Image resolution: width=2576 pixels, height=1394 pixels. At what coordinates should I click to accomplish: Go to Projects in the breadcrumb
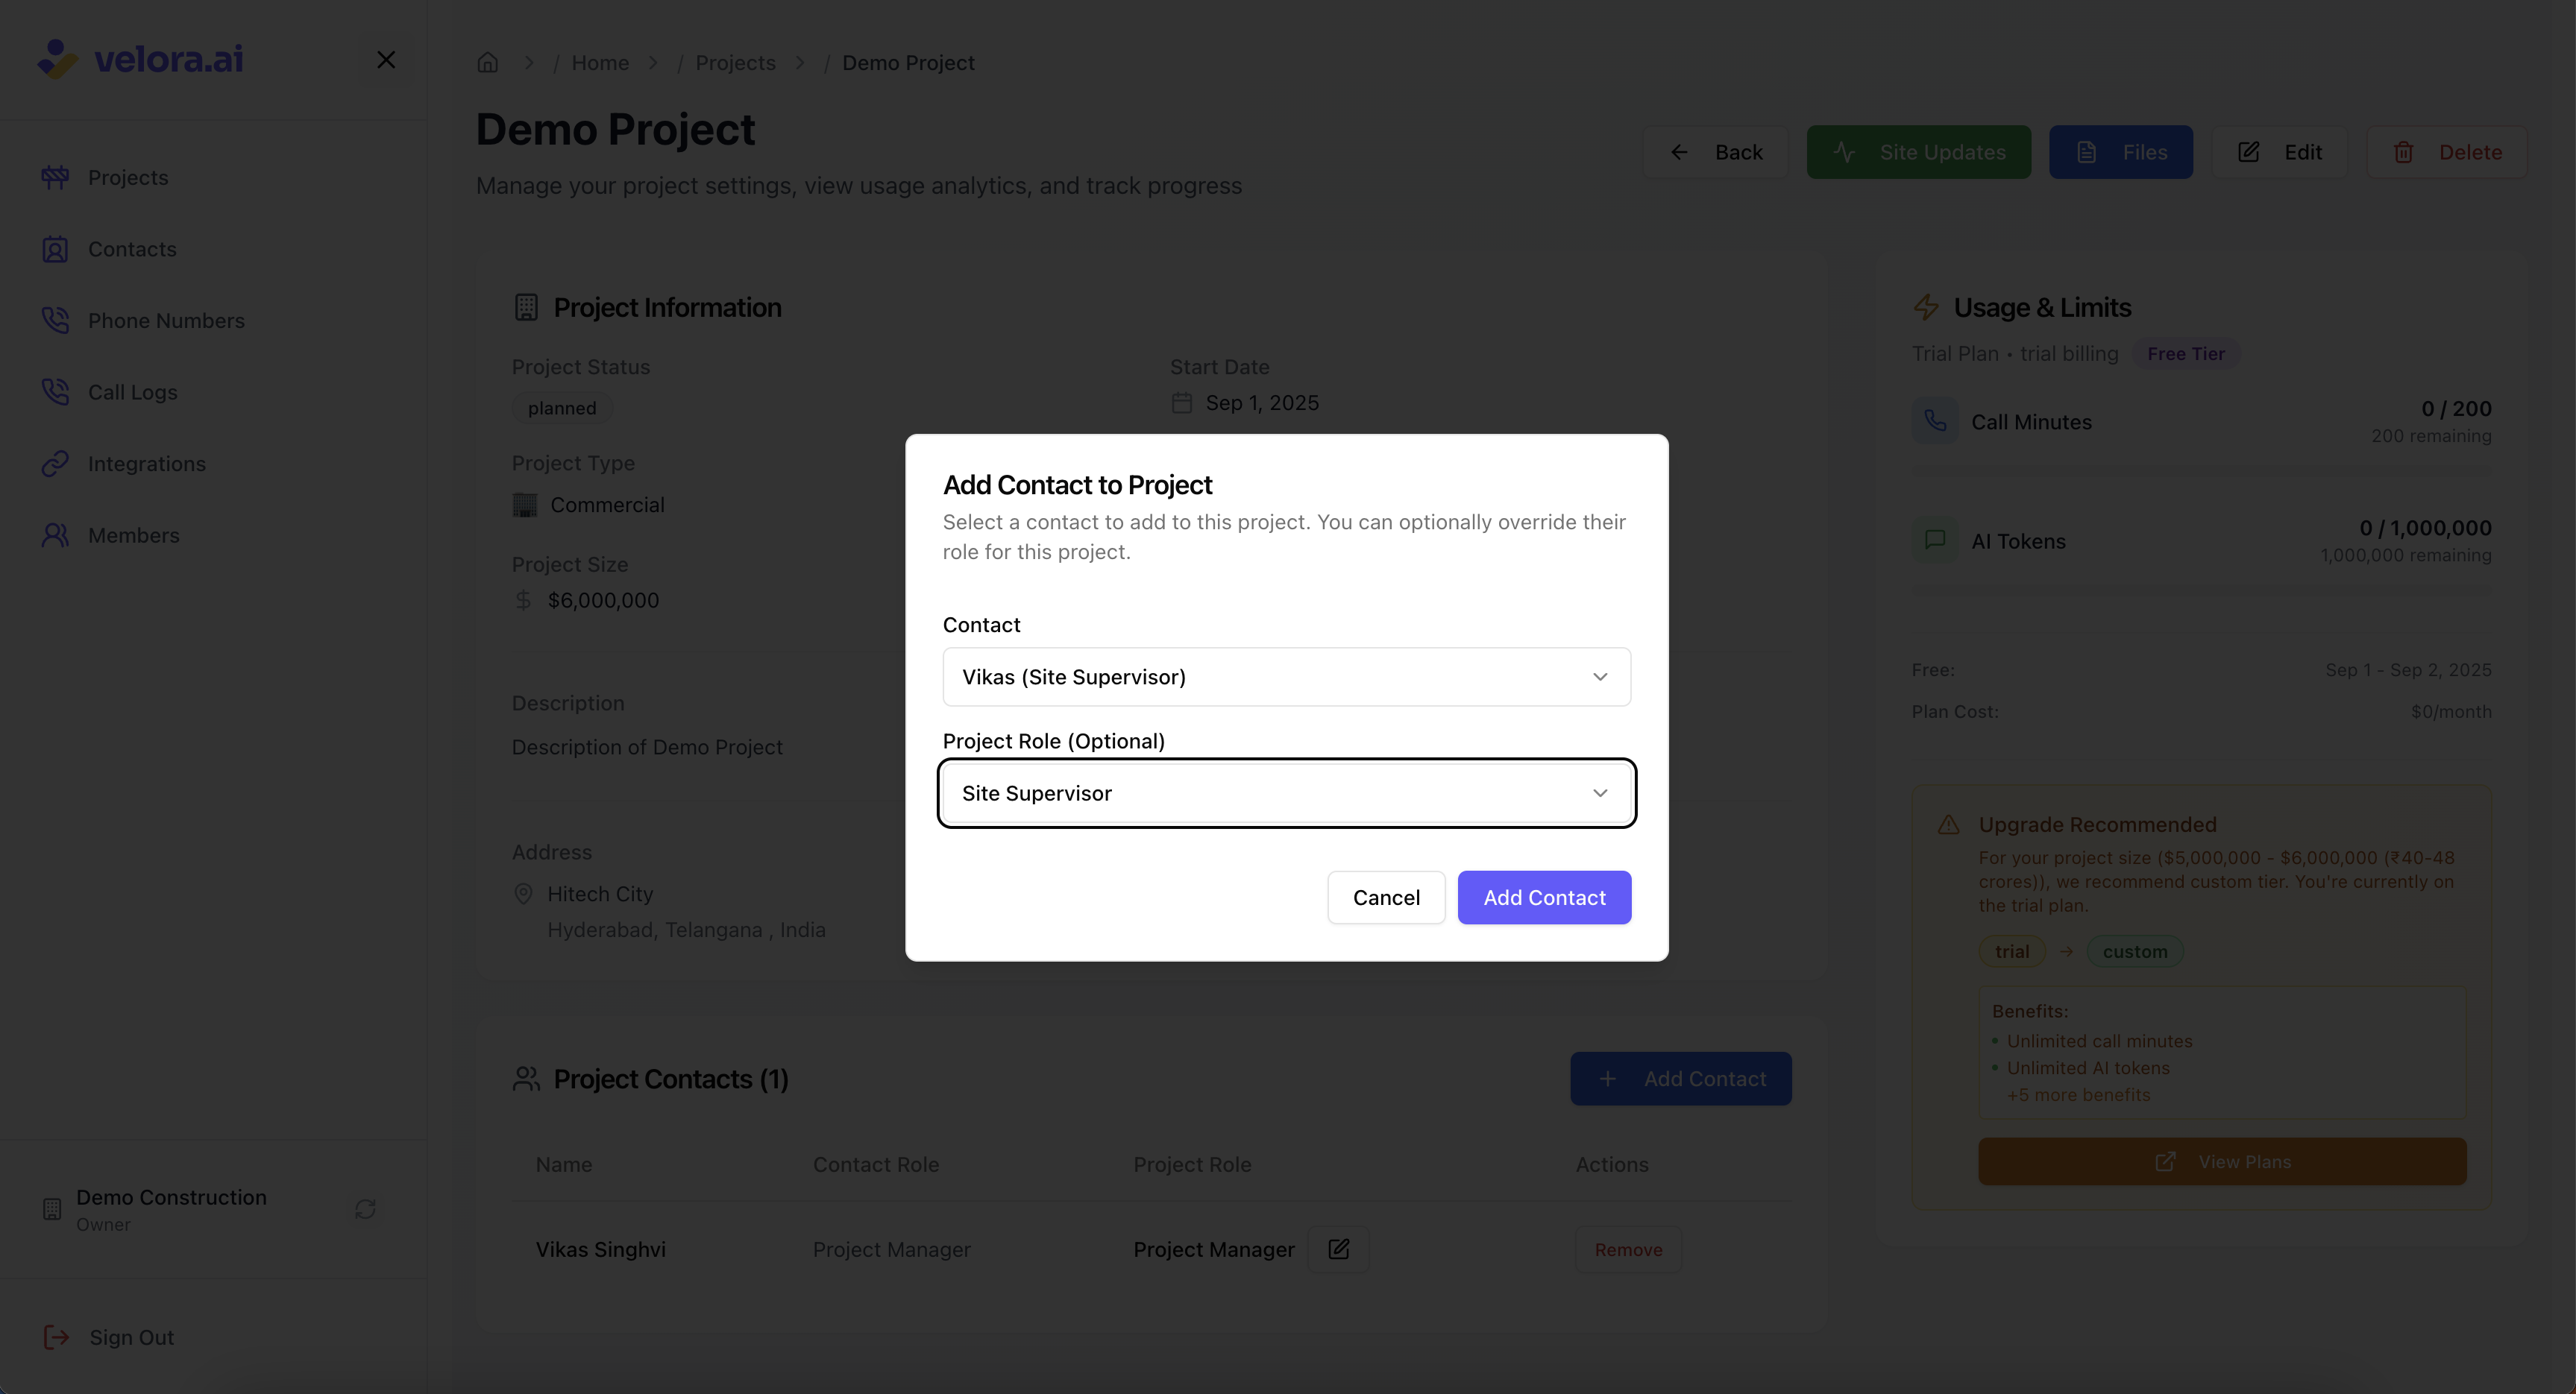pos(735,62)
